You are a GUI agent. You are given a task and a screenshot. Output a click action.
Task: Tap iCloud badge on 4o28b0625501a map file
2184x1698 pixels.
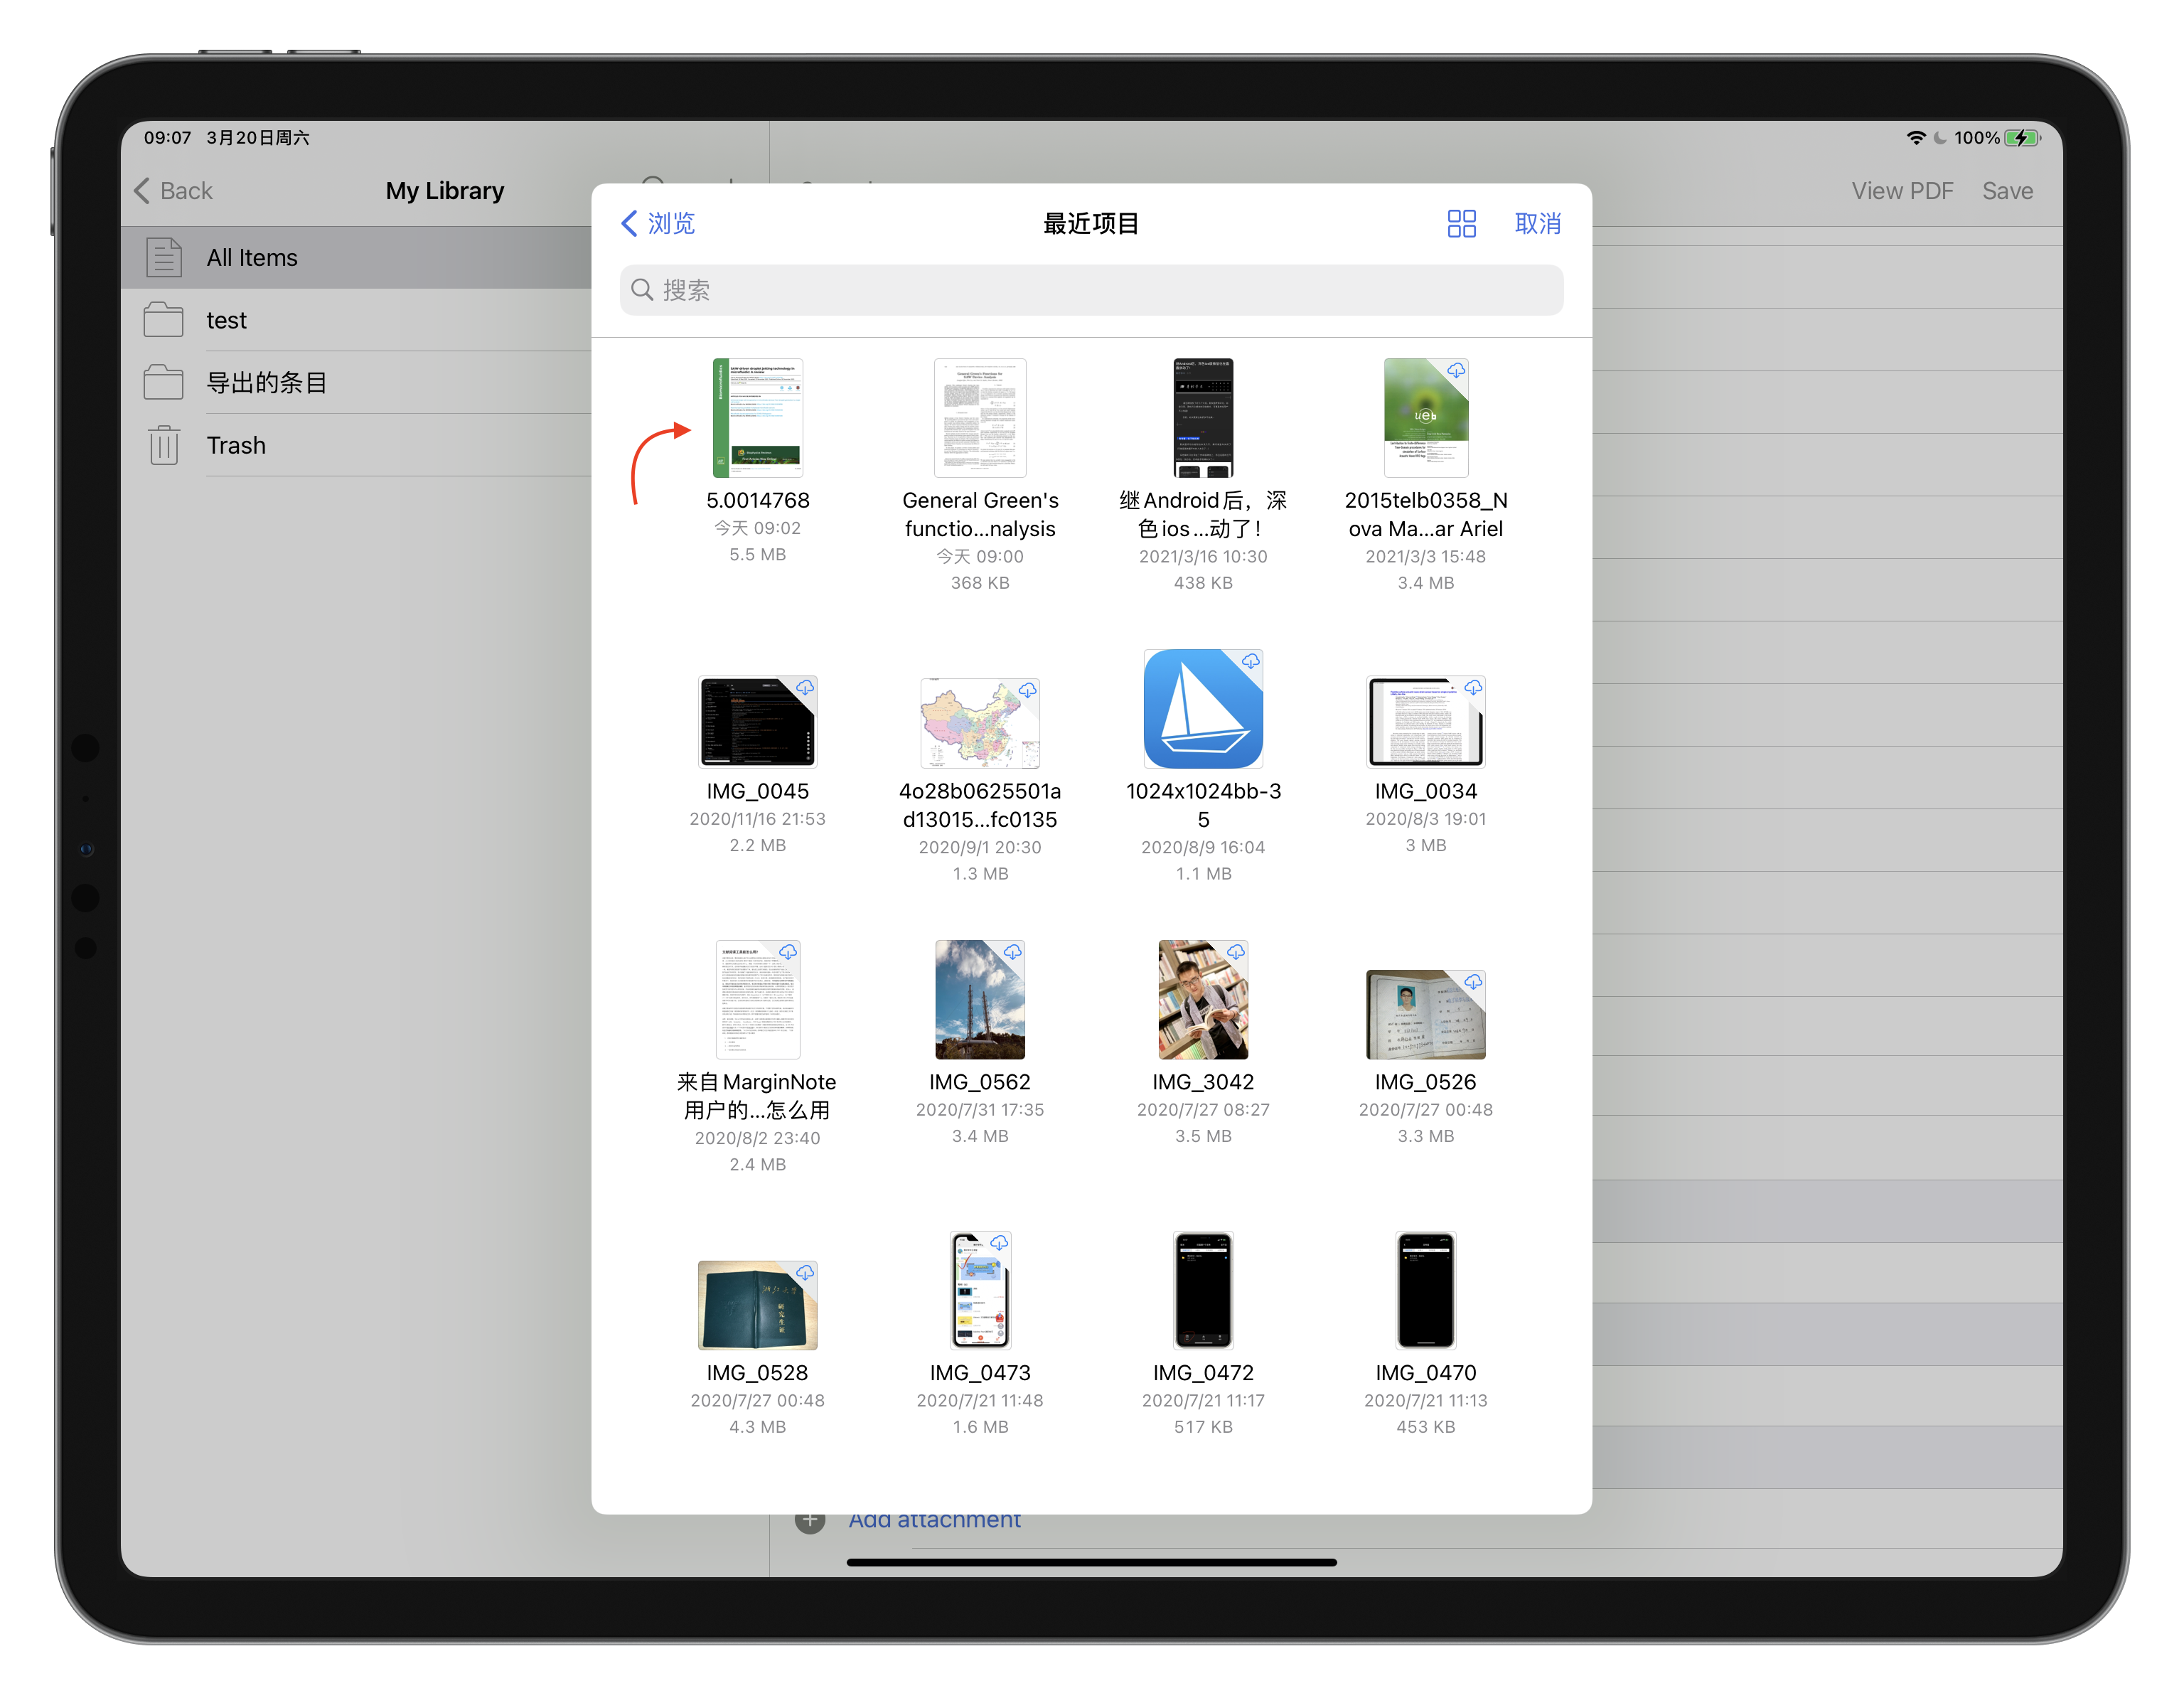tap(1028, 690)
